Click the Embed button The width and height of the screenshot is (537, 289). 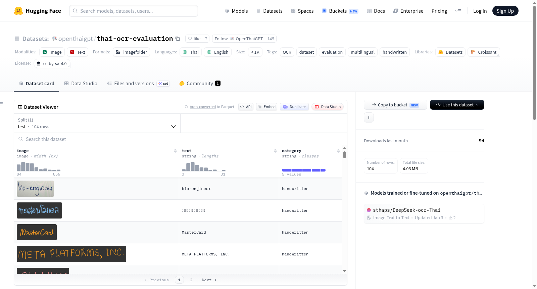[x=267, y=107]
